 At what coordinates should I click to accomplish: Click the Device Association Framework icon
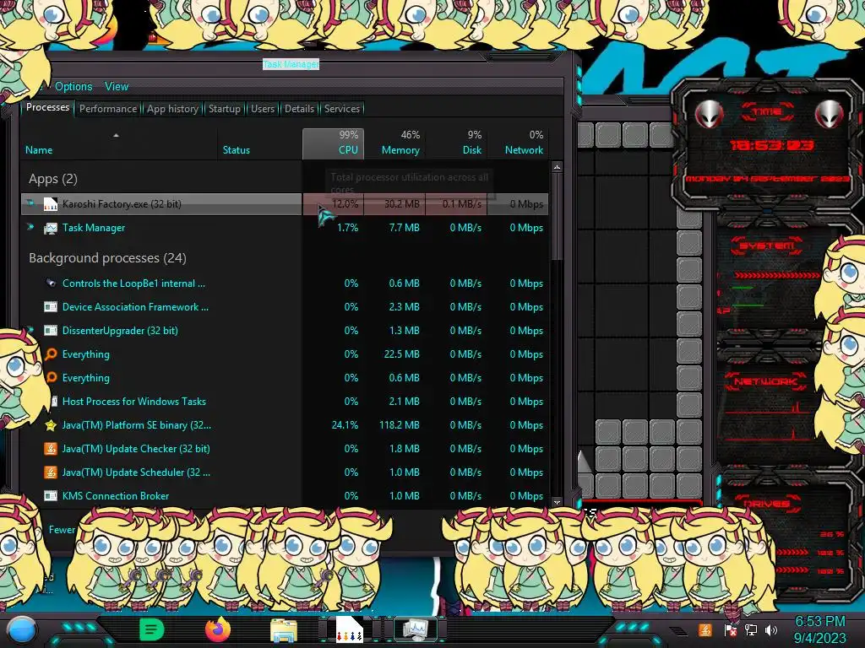(x=50, y=307)
